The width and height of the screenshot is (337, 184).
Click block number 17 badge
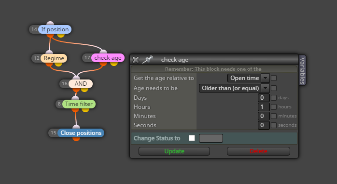tap(87, 58)
